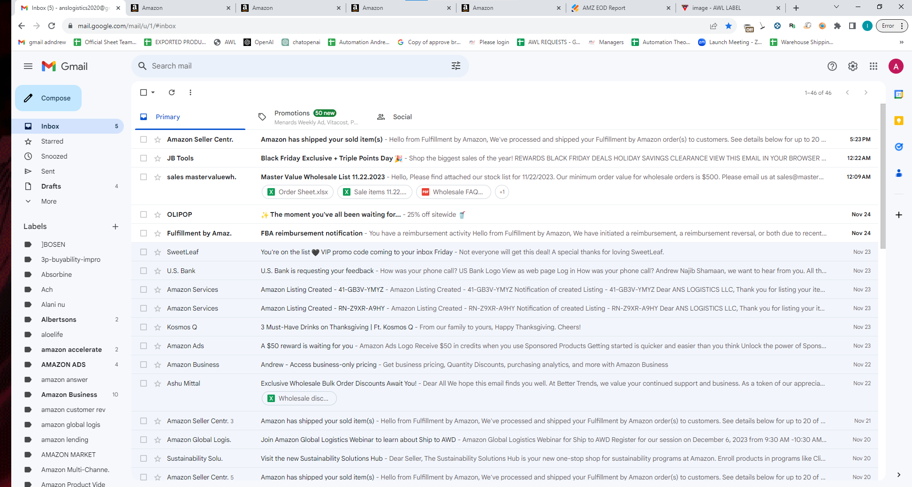
Task: Open the AWL REQUESTS bookmark
Action: [x=549, y=42]
